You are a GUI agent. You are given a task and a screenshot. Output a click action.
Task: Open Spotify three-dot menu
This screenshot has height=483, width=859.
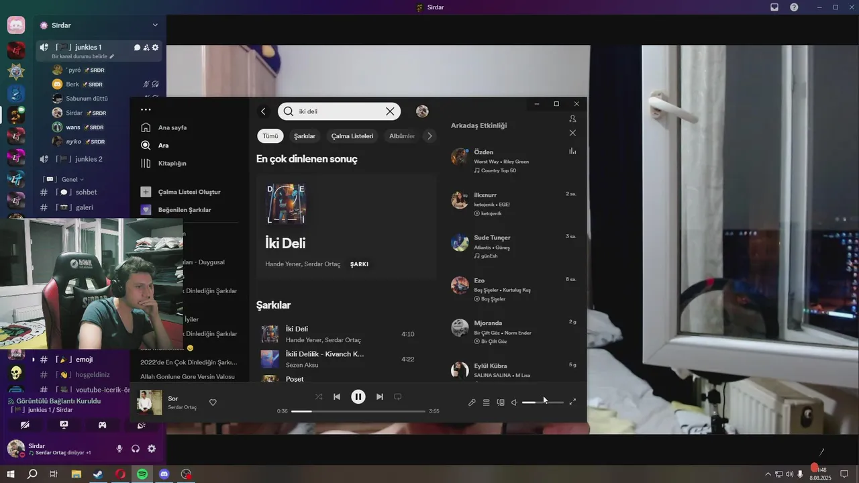pos(146,109)
